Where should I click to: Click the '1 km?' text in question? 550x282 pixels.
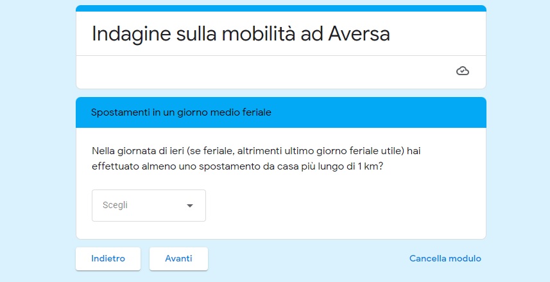[x=370, y=166]
